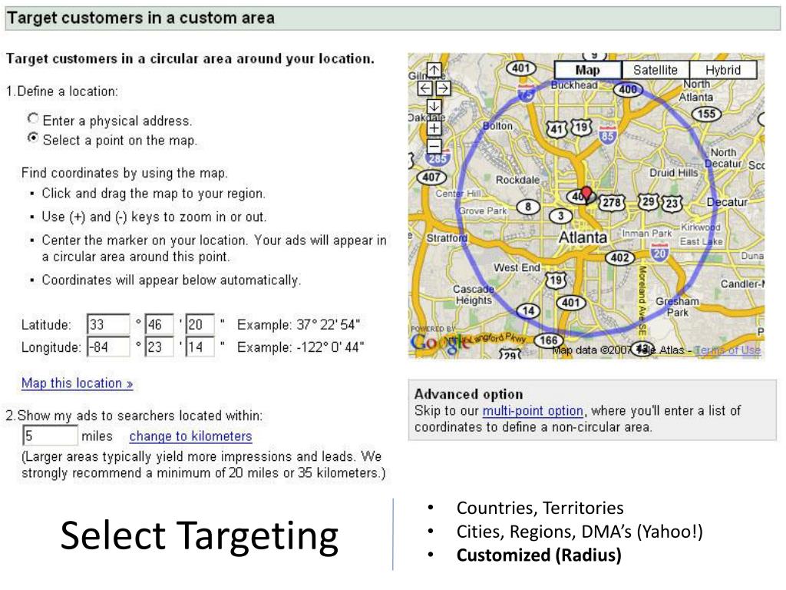The height and width of the screenshot is (590, 786).
Task: Click the route 278 shield on the map
Action: pyautogui.click(x=612, y=203)
